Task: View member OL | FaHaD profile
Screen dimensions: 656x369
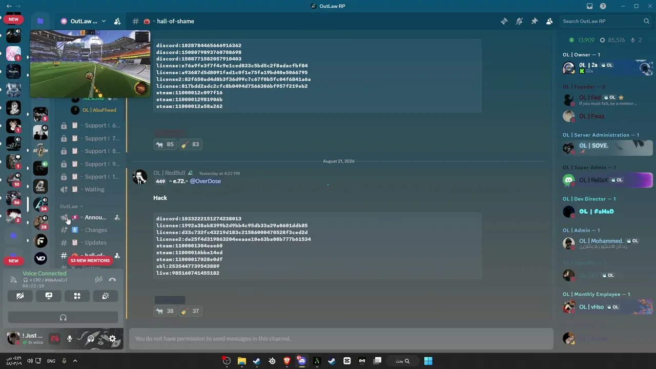Action: (x=607, y=211)
